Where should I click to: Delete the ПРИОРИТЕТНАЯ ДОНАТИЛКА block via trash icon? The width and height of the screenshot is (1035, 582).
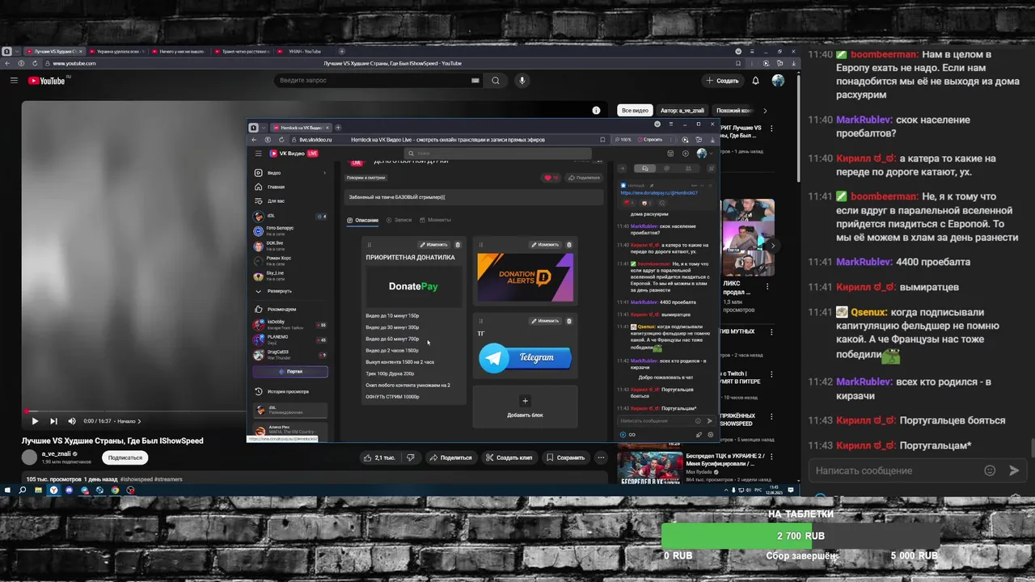coord(458,244)
